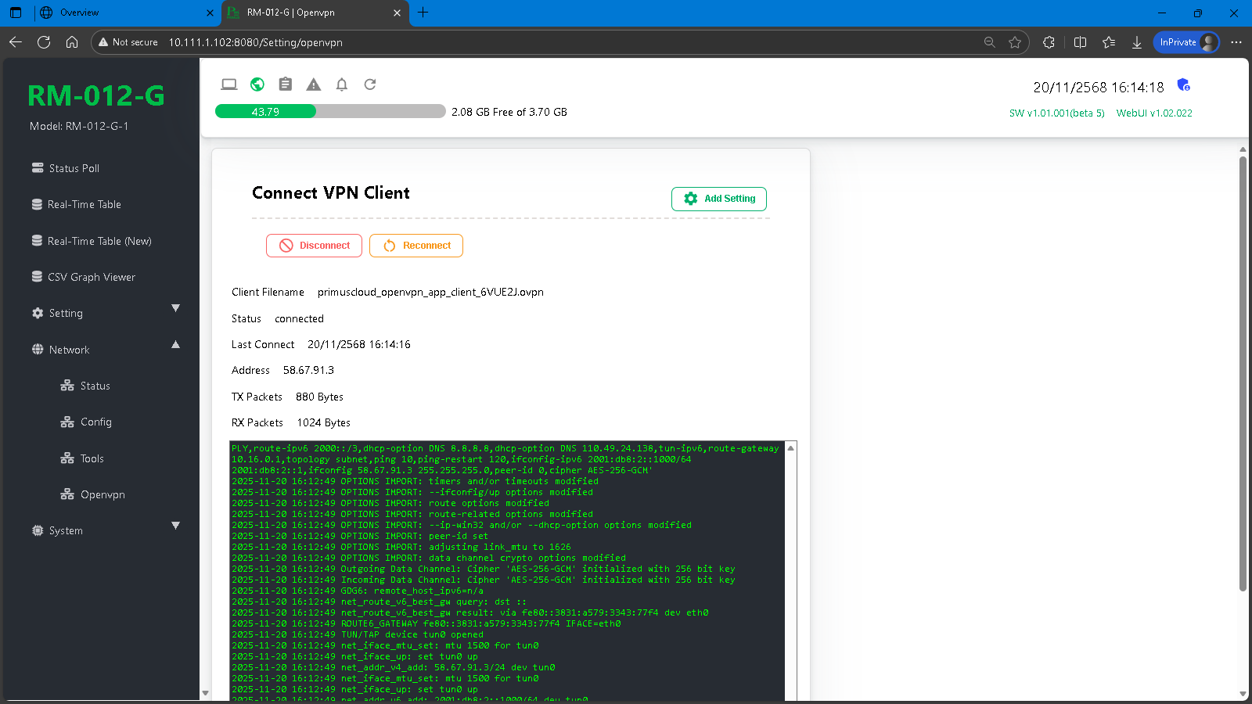Open Real-Time Table (New) in the sidebar

point(92,241)
